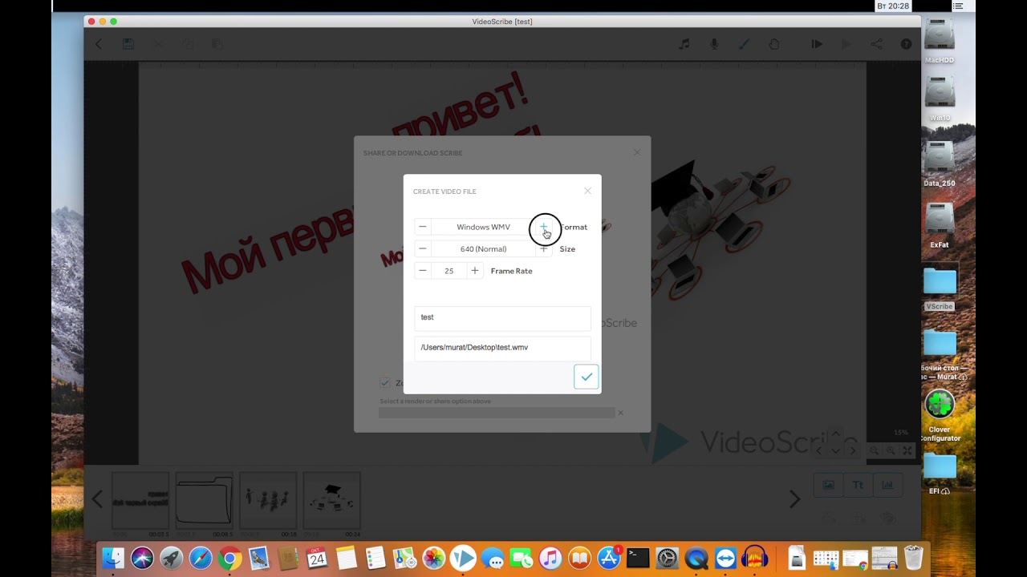Click the Cut scissors icon in toolbar
The height and width of the screenshot is (577, 1027).
(x=158, y=44)
